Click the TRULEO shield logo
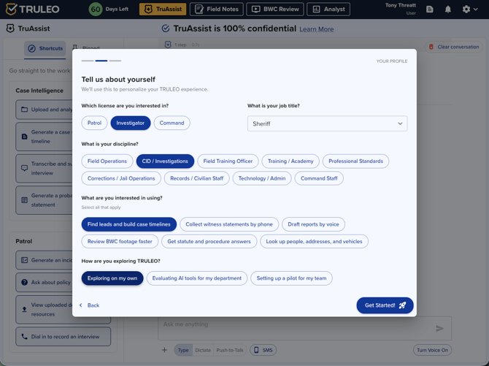 click(11, 9)
